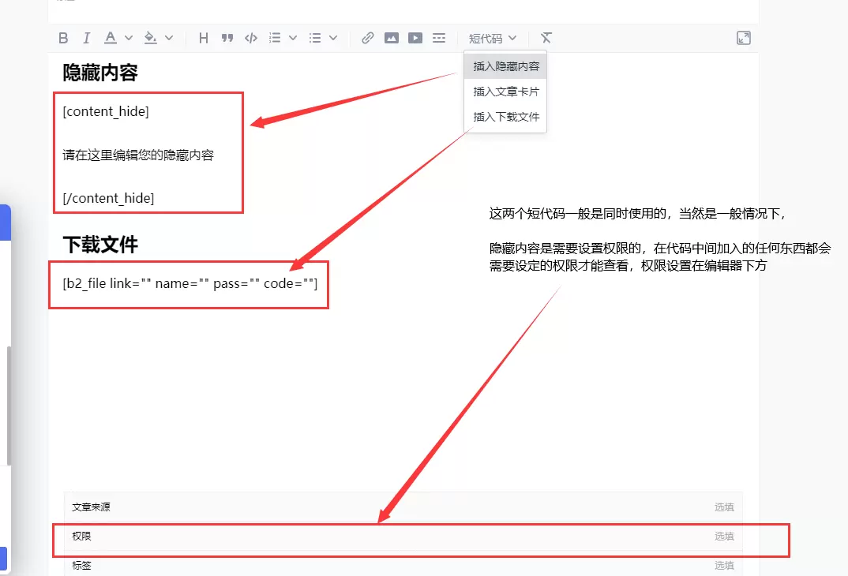The width and height of the screenshot is (848, 576).
Task: Open the highlight color swatch picker
Action: pos(148,37)
